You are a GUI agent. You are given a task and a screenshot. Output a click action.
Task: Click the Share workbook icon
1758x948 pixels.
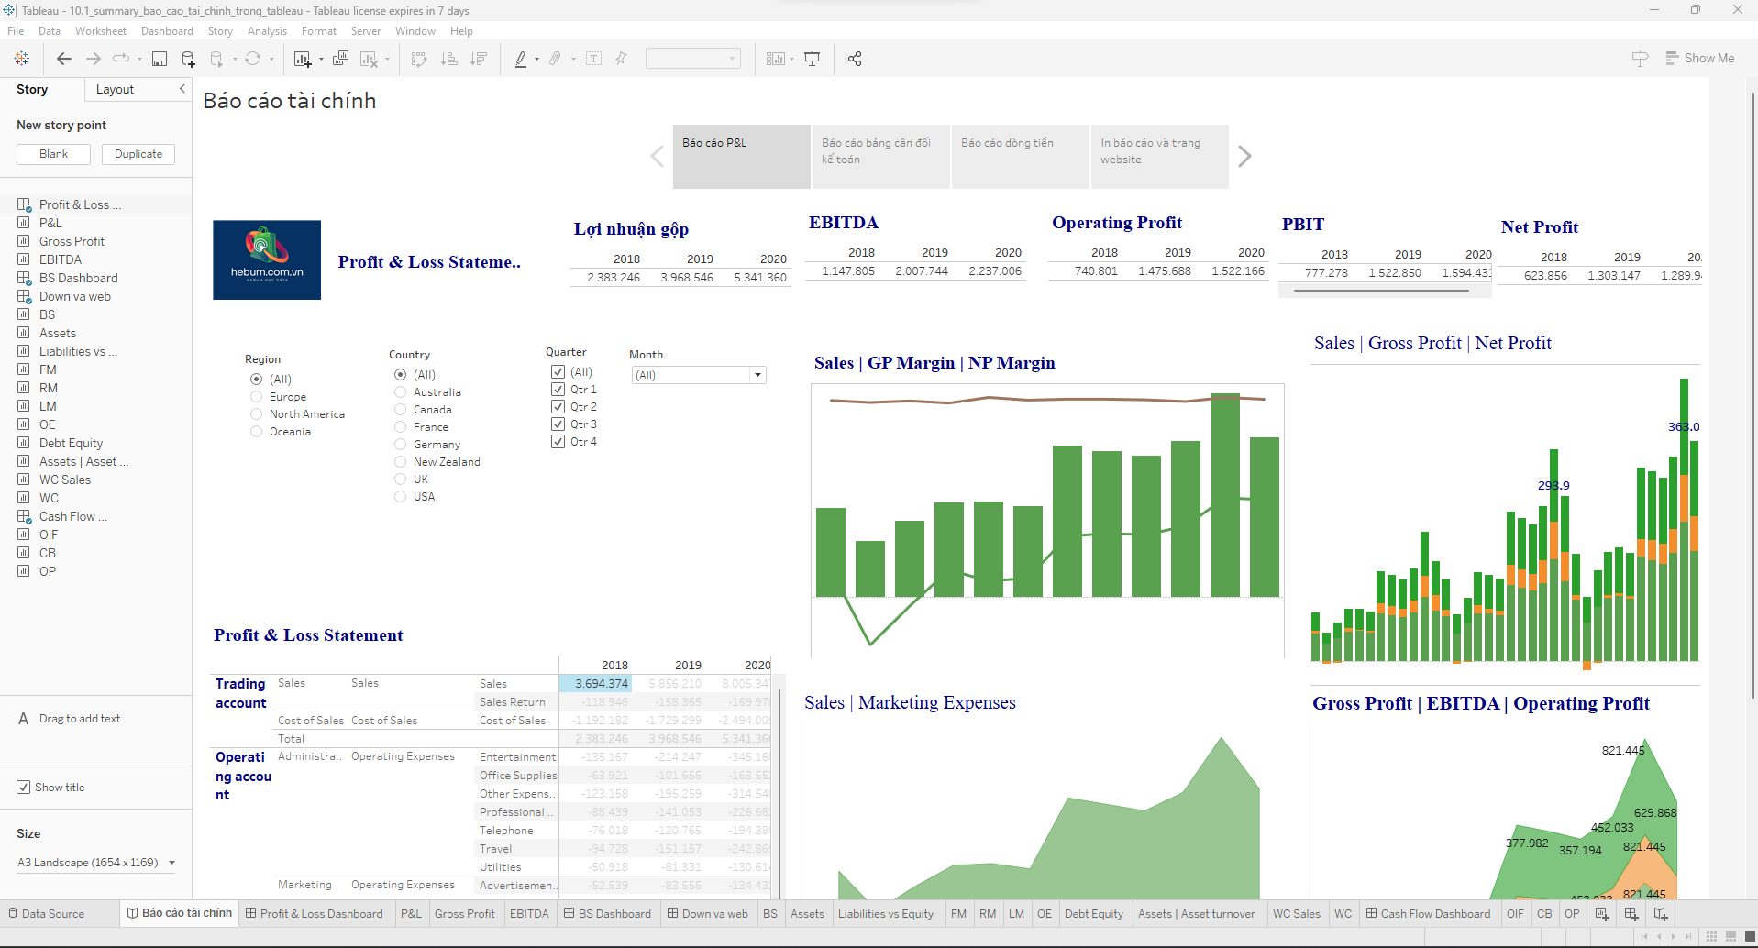855,59
